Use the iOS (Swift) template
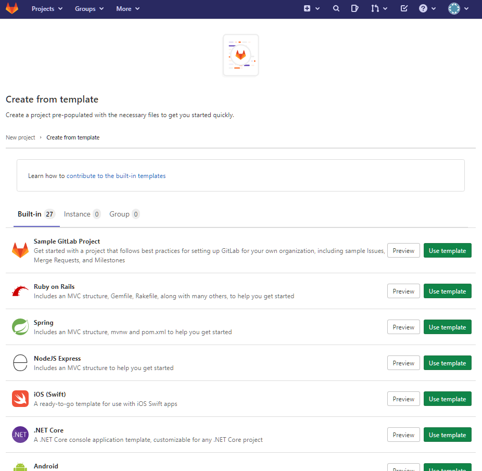The width and height of the screenshot is (482, 471). (x=447, y=399)
